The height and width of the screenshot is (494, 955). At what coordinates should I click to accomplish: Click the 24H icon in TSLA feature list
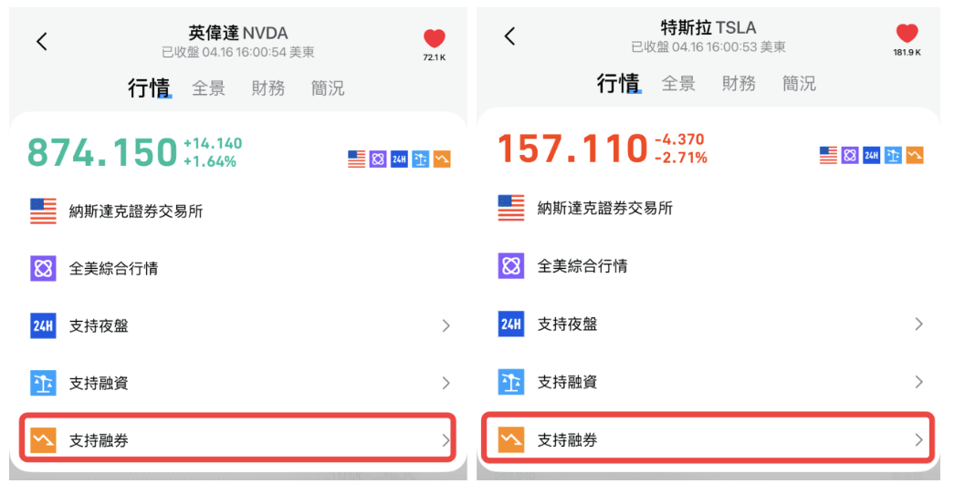(511, 324)
